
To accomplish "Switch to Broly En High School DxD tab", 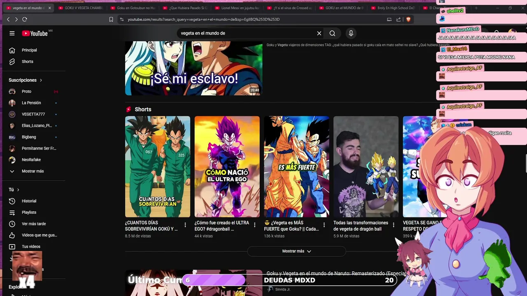I will click(393, 8).
